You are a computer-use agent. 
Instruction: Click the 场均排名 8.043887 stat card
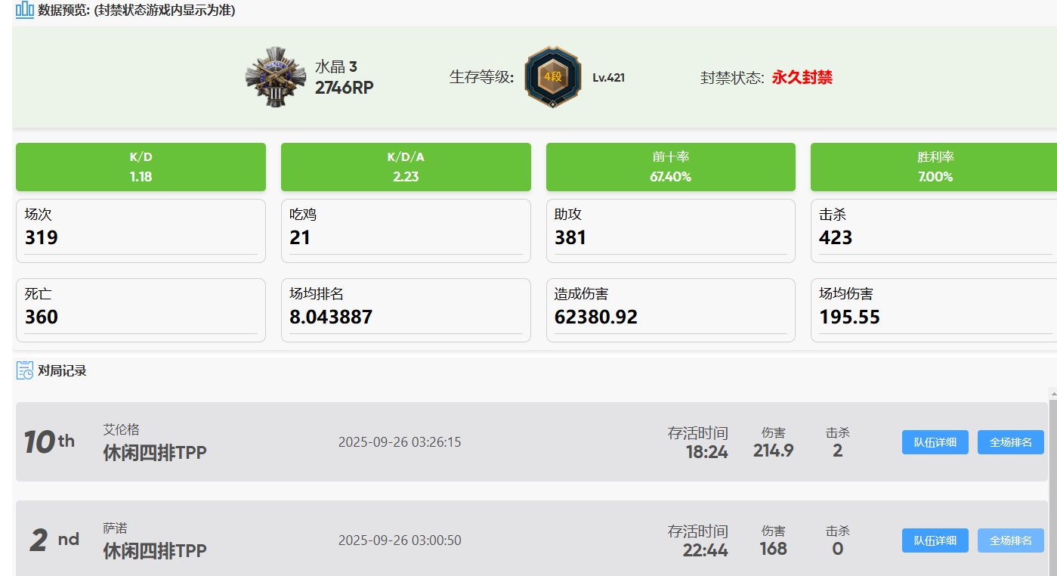405,310
